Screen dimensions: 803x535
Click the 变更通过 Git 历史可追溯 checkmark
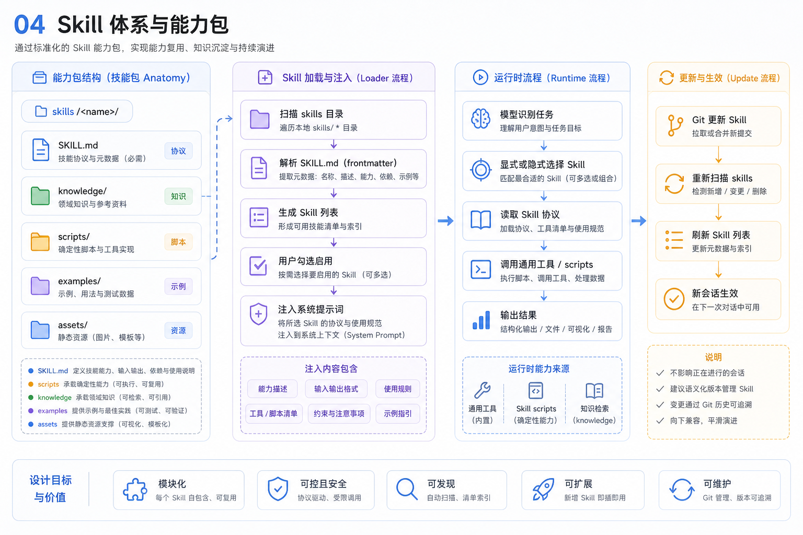(660, 404)
